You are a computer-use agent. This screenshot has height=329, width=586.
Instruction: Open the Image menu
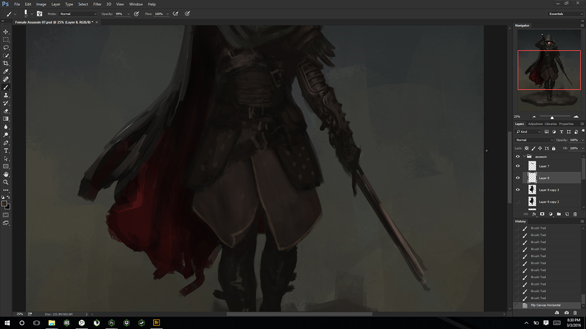41,4
